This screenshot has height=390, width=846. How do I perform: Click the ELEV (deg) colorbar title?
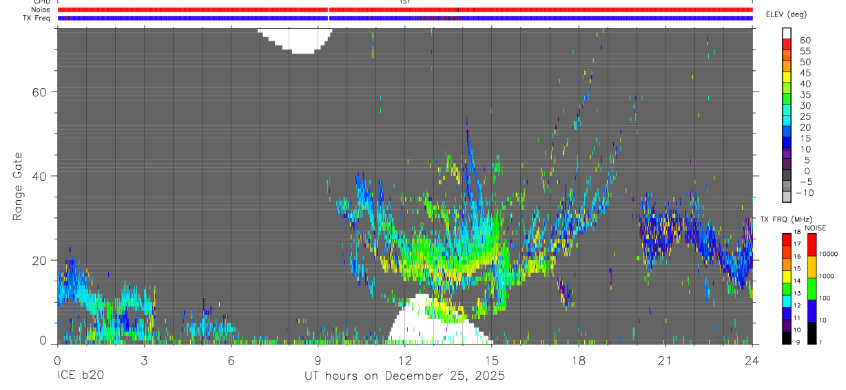(787, 14)
